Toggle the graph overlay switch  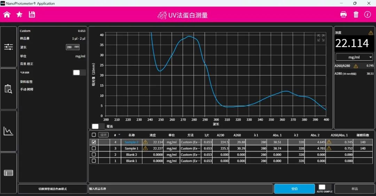coord(98,126)
